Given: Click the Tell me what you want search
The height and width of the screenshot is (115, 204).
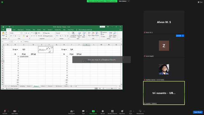Looking at the screenshot, I should (x=85, y=30).
